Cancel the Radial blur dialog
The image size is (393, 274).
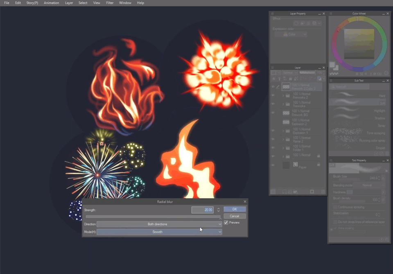coord(234,216)
